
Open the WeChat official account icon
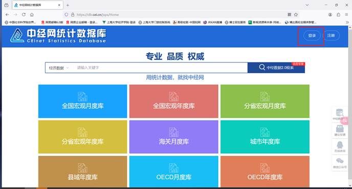coord(340,163)
